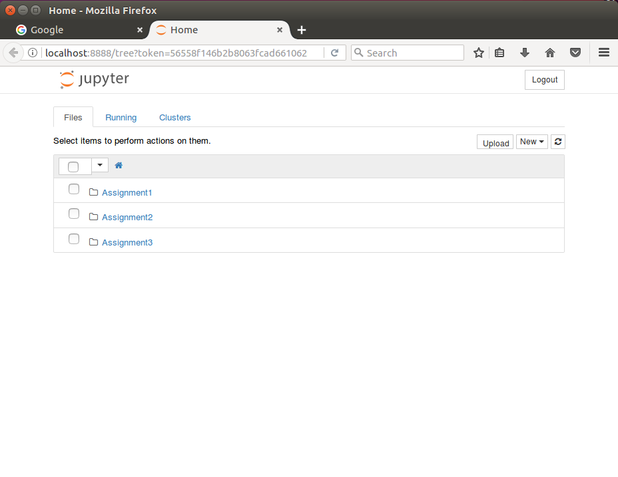Open a new browser tab
The width and height of the screenshot is (618, 477).
(x=302, y=30)
